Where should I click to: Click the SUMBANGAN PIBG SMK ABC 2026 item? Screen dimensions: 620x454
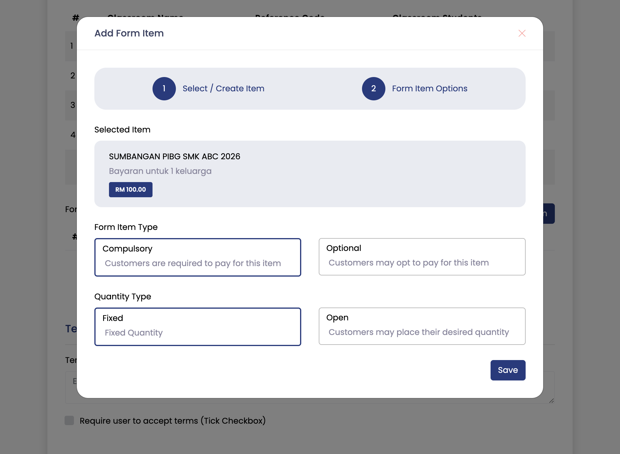(174, 157)
